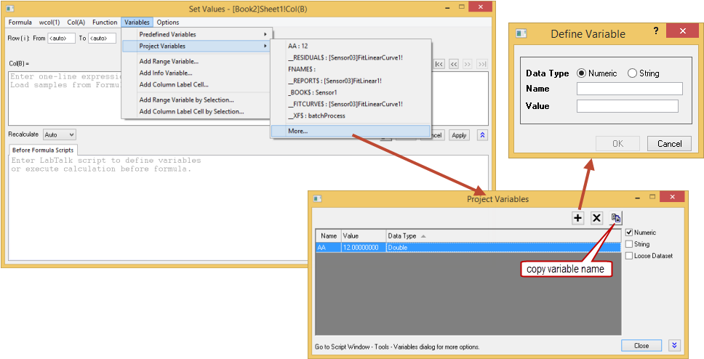Sort by the Data Type column header
Screen dimensions: 704x359
503,236
